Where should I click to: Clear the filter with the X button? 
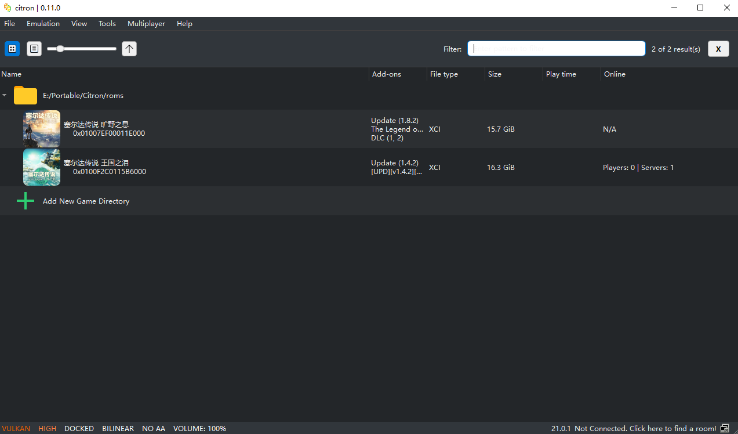(718, 49)
